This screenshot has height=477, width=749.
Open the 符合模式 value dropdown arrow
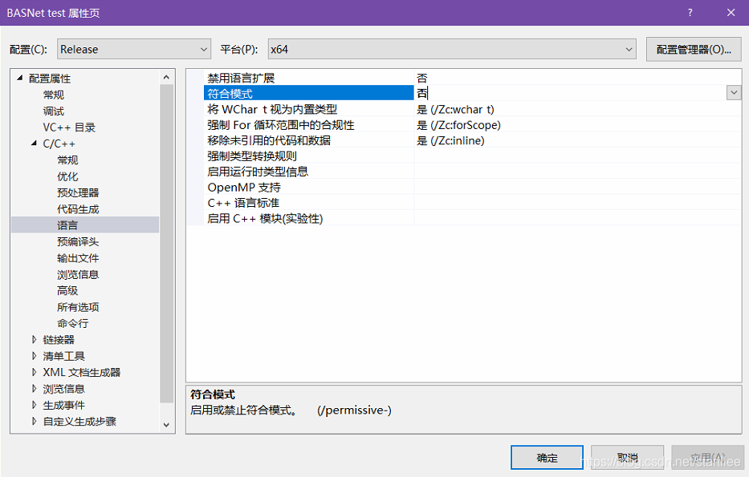click(734, 92)
